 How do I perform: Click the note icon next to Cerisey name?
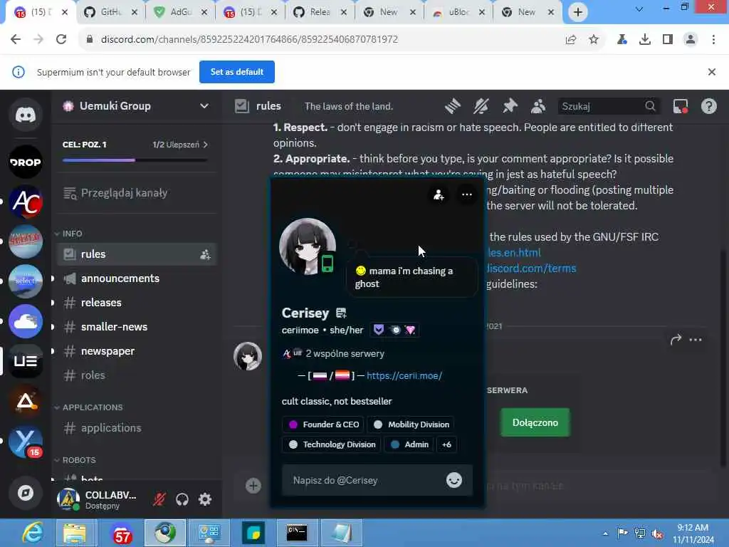pyautogui.click(x=341, y=313)
